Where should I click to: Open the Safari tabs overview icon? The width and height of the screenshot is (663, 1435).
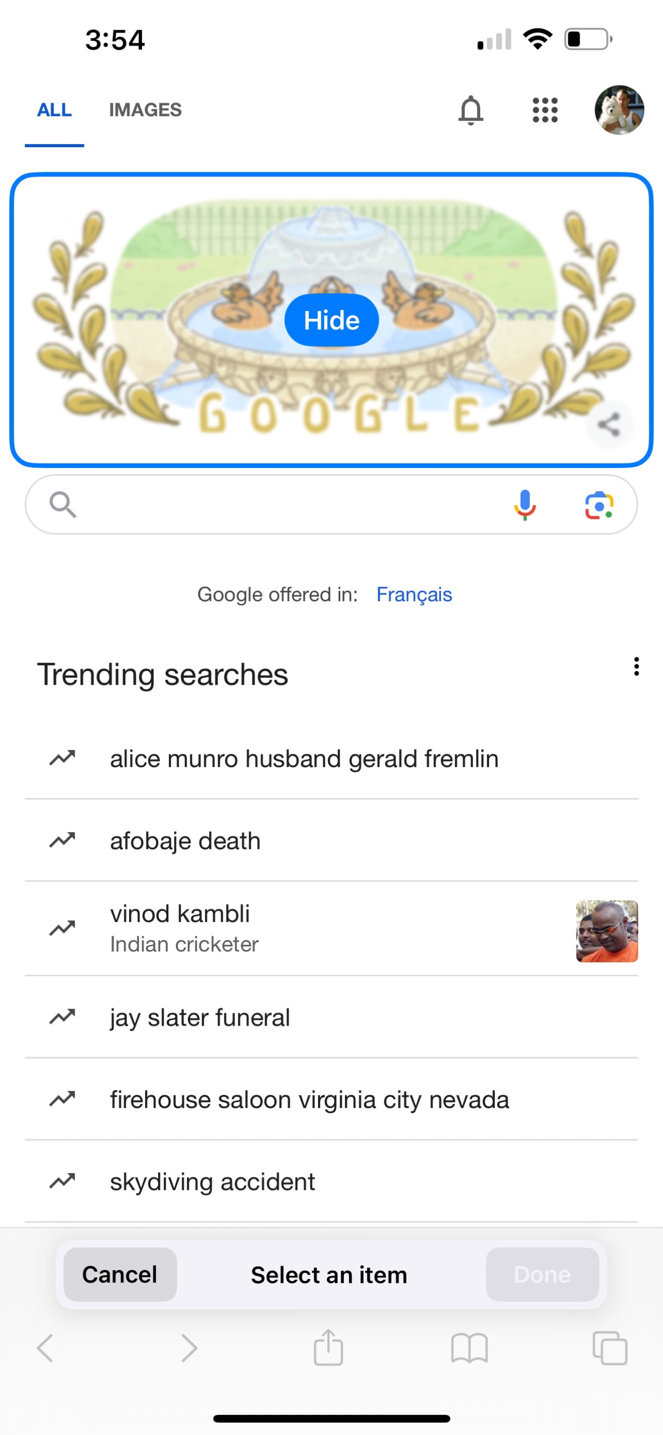pyautogui.click(x=610, y=1348)
